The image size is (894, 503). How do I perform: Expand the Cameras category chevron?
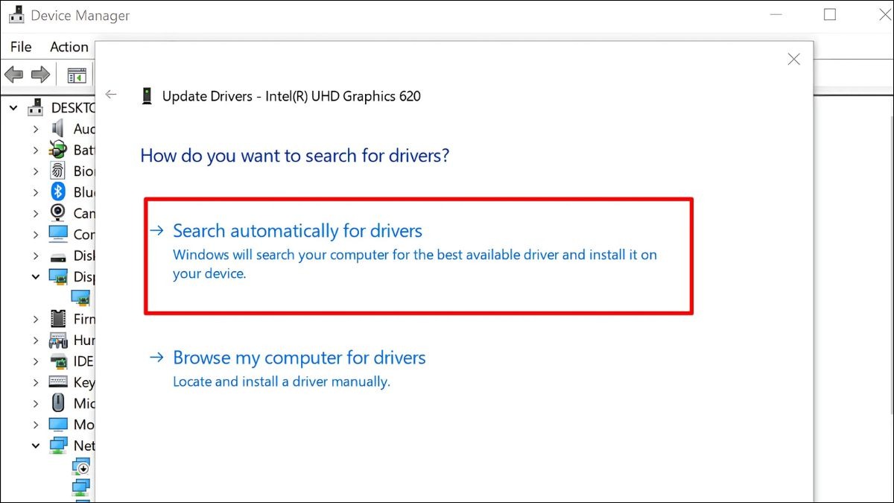pos(36,213)
